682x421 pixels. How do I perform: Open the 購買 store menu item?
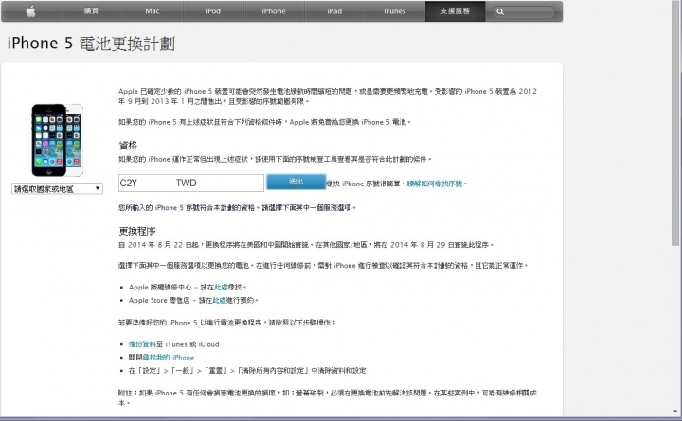91,11
